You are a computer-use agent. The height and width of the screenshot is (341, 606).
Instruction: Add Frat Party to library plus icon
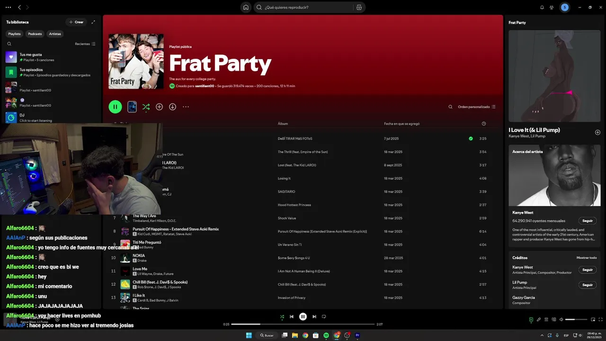159,107
